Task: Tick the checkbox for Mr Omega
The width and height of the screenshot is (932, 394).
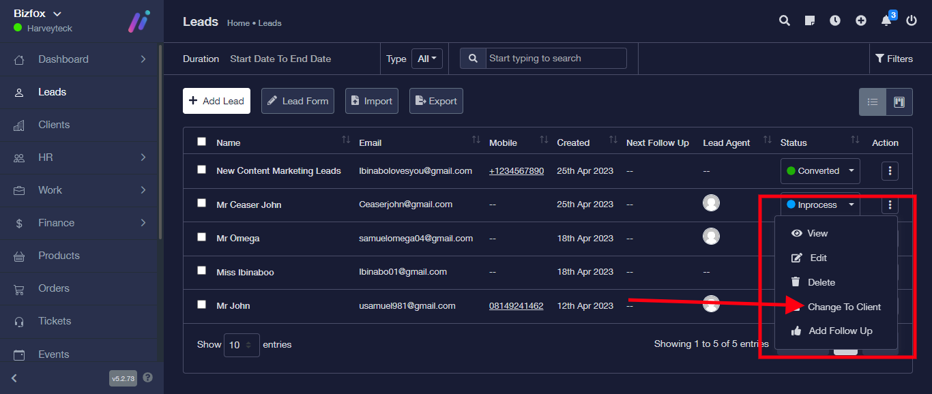Action: [201, 237]
